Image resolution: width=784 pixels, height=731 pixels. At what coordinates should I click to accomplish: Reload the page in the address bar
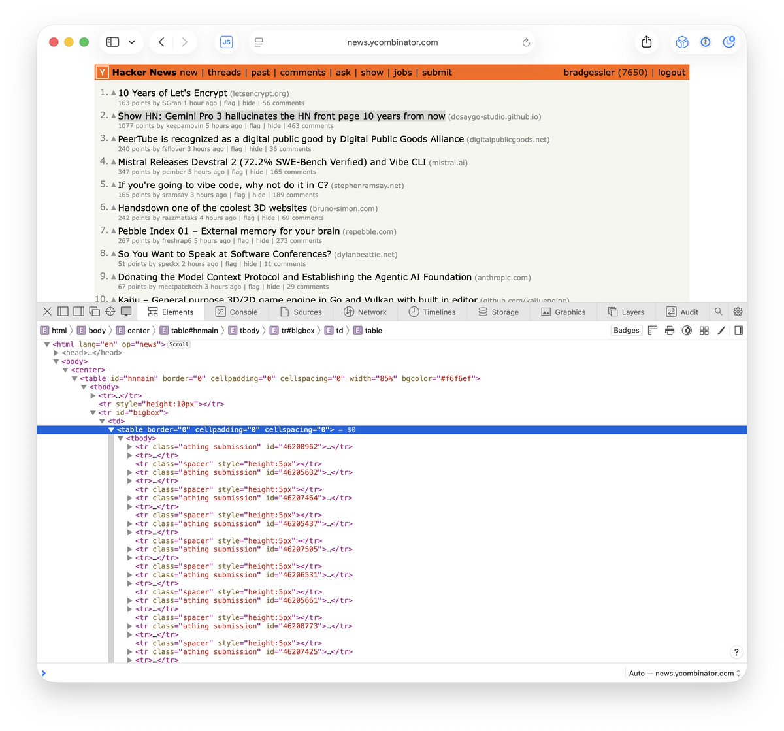[x=526, y=42]
